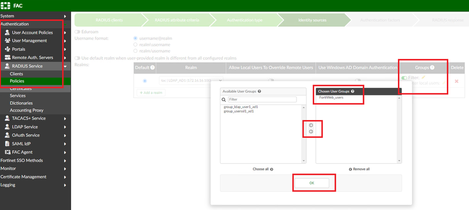Expand Certificate Management menu
The height and width of the screenshot is (210, 469).
tap(65, 177)
